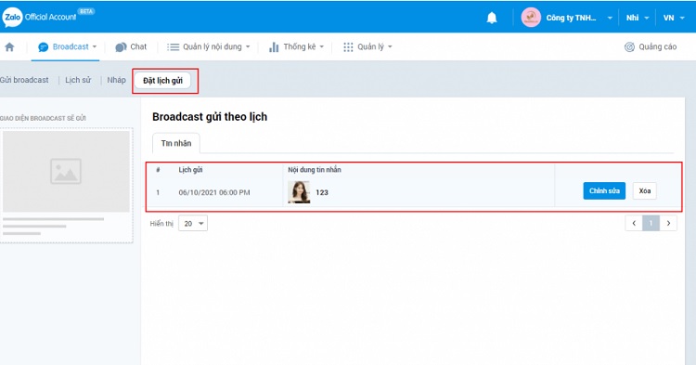Switch to Gửi broadcast tab
The height and width of the screenshot is (365, 696).
[24, 80]
